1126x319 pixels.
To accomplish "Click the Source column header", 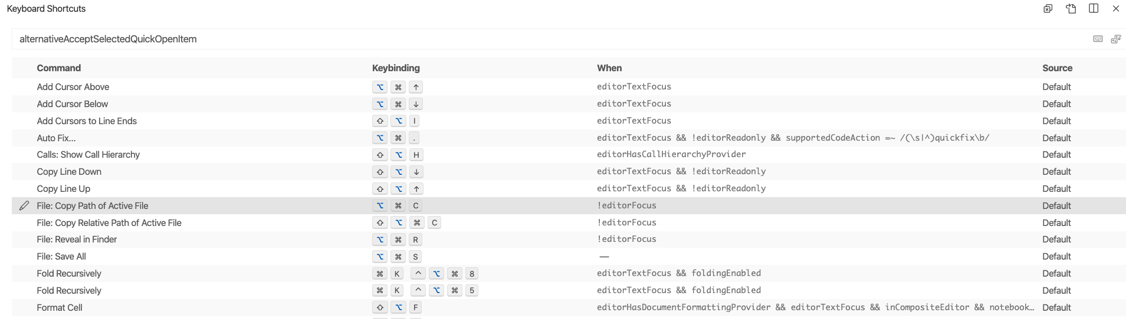I will 1057,68.
